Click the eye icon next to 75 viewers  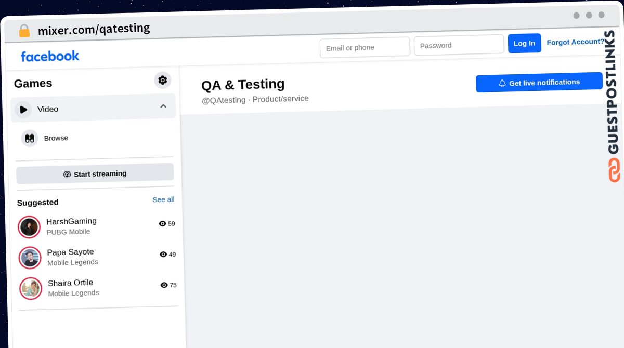click(x=164, y=285)
